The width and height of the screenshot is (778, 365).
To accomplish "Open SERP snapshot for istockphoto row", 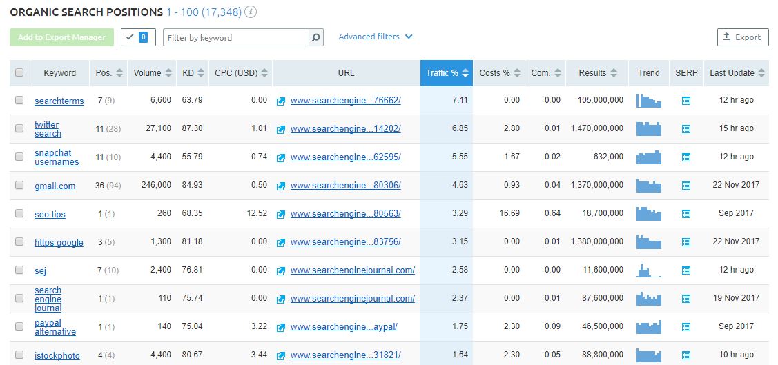I will [685, 355].
